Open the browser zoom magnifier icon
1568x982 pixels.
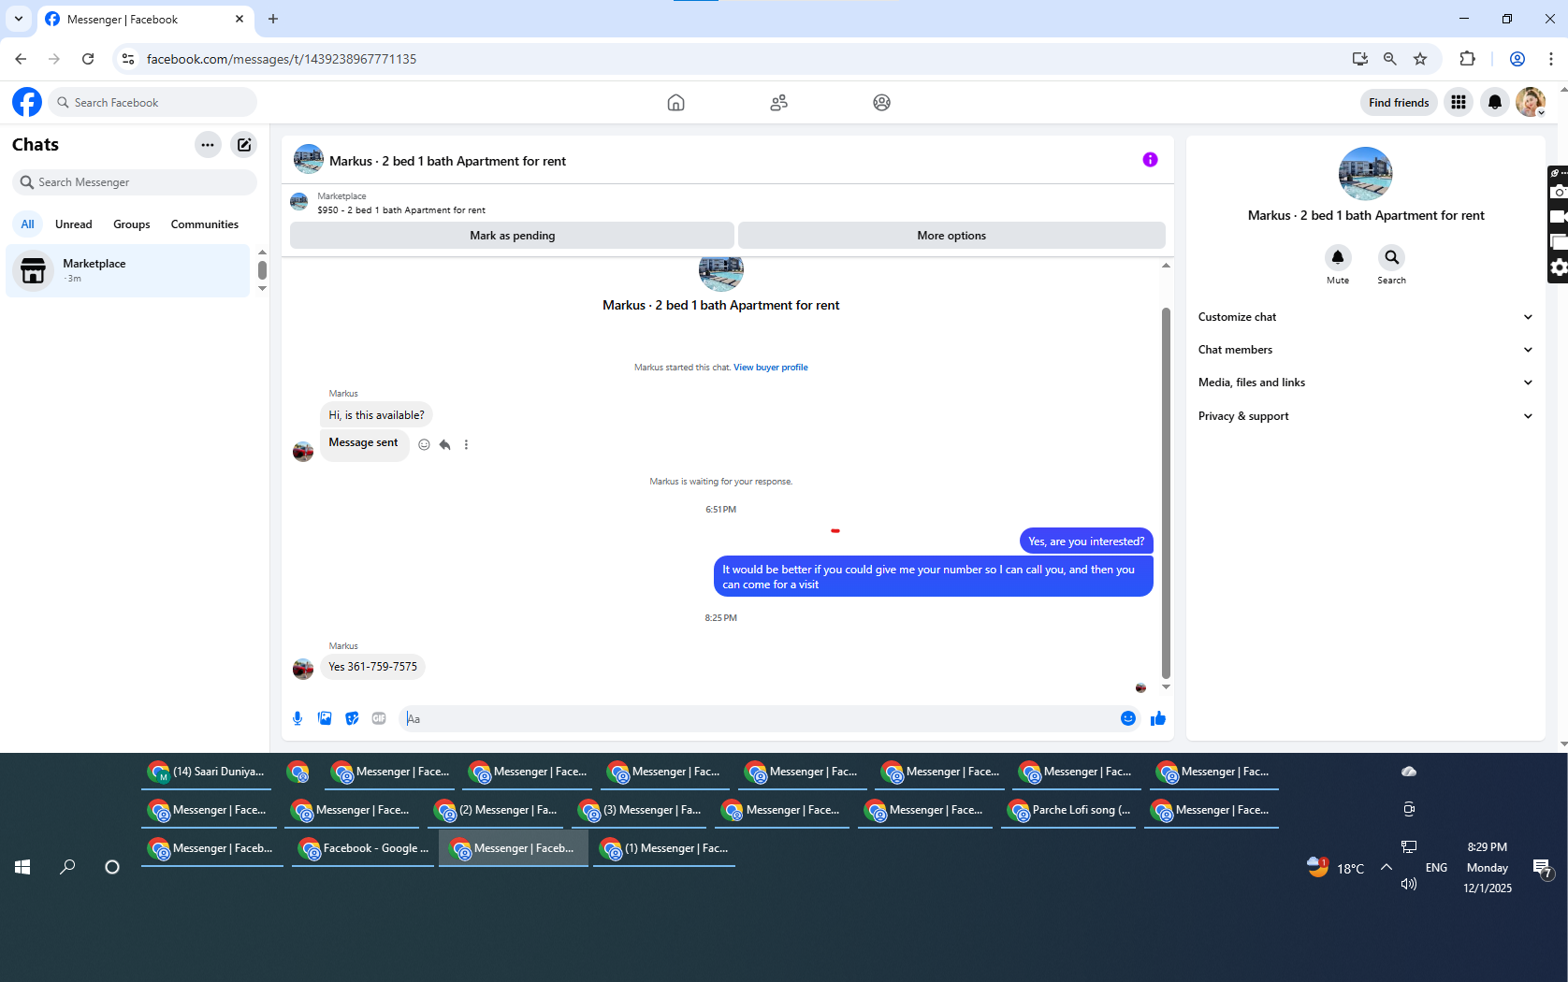point(1390,59)
